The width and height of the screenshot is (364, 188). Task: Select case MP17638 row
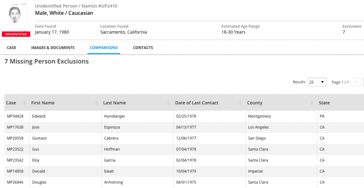(15, 127)
